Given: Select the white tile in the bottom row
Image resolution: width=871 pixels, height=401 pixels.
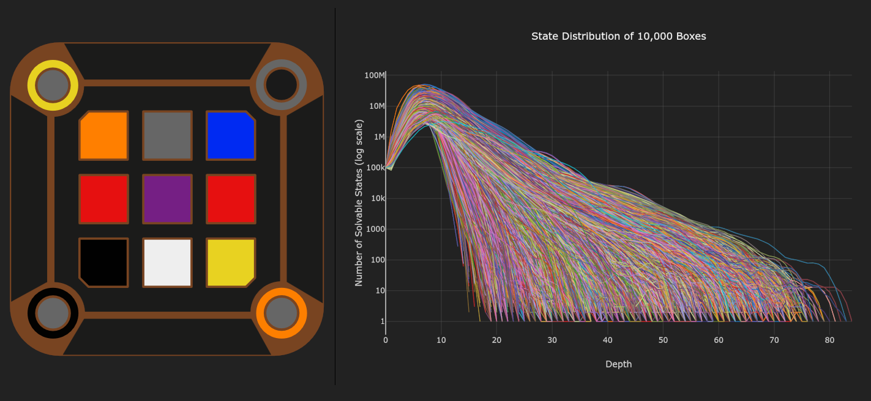Looking at the screenshot, I should point(167,262).
